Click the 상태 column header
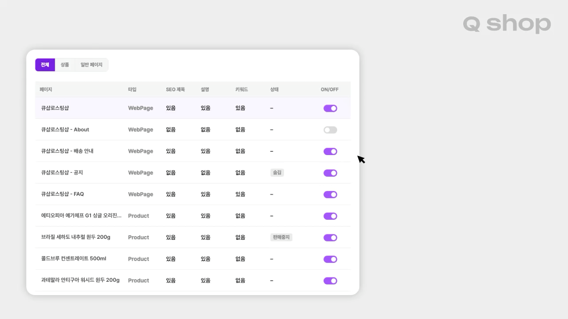 point(274,89)
